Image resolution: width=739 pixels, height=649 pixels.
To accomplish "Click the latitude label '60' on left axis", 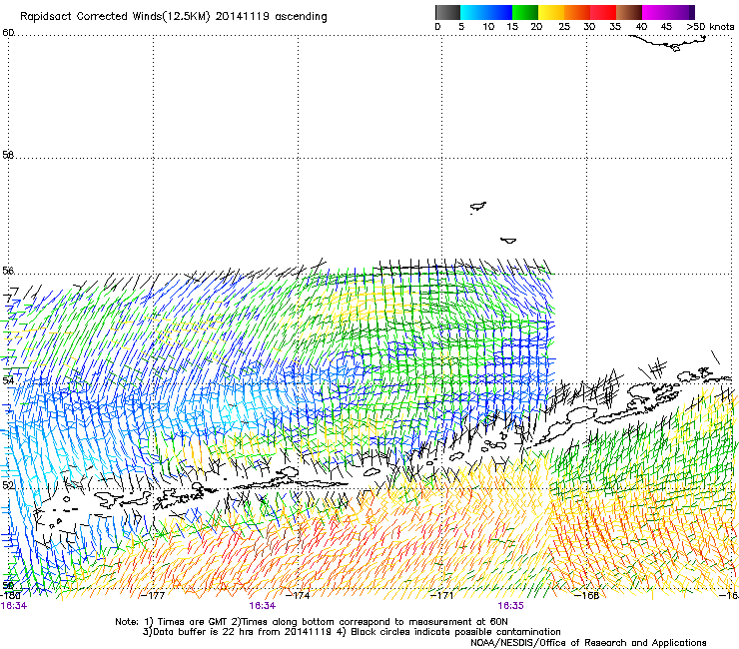I will [8, 33].
